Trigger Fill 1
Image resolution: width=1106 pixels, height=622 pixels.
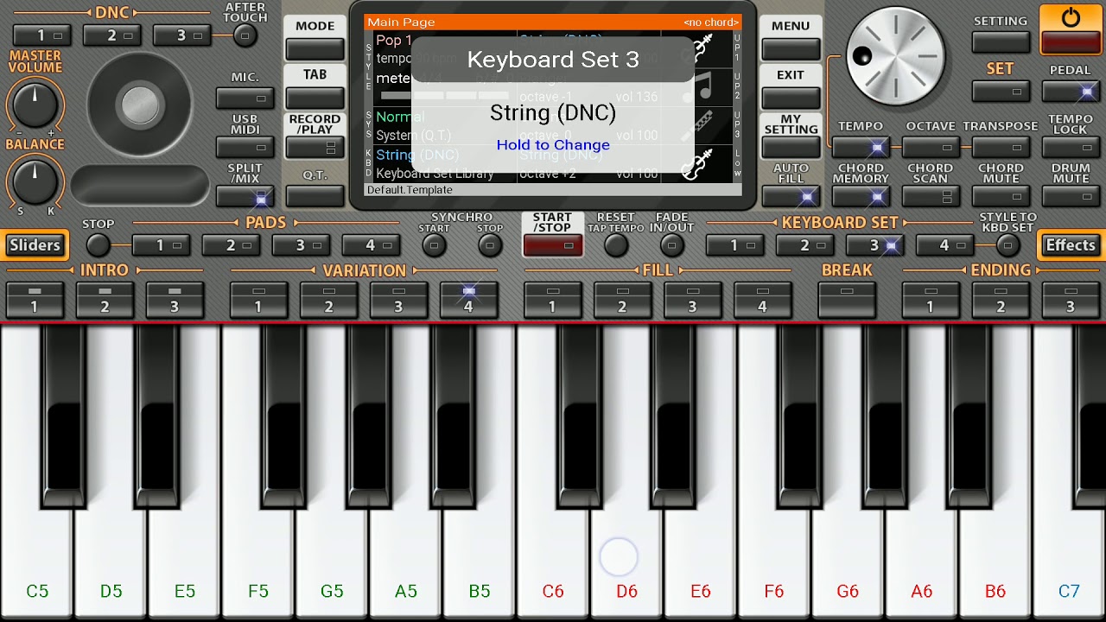552,300
